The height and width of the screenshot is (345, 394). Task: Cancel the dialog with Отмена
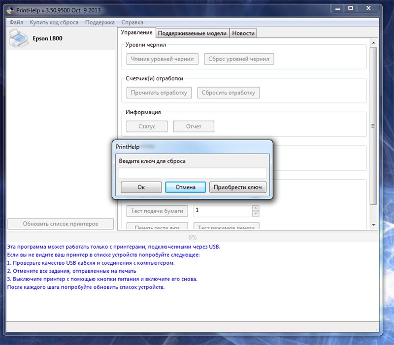point(186,188)
